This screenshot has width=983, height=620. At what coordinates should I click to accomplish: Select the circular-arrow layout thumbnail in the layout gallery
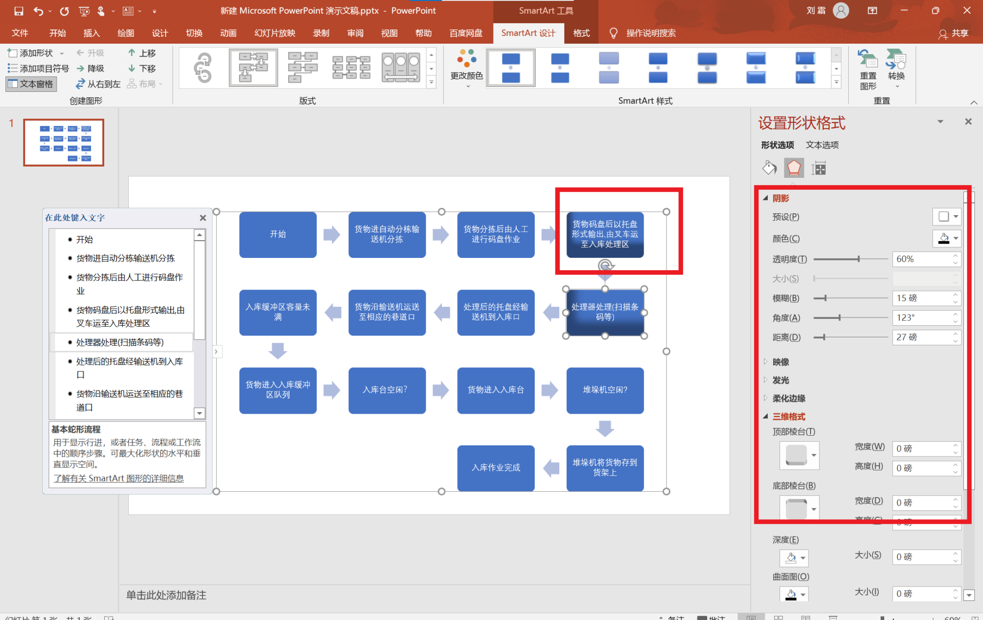tap(204, 68)
